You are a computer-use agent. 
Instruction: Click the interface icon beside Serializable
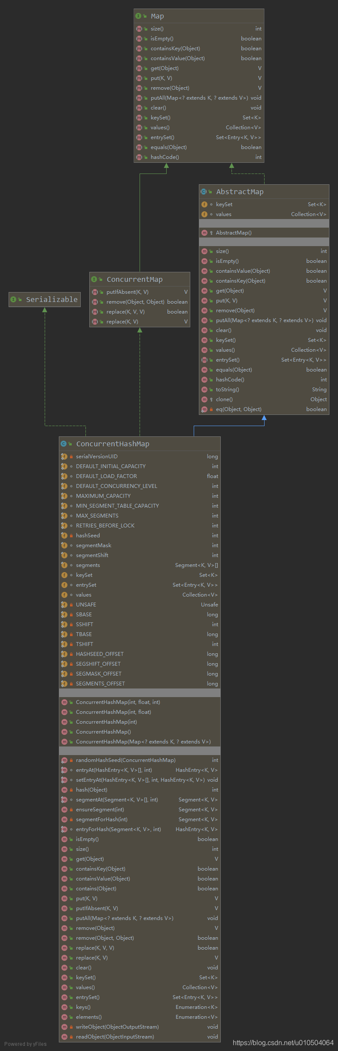tap(13, 299)
